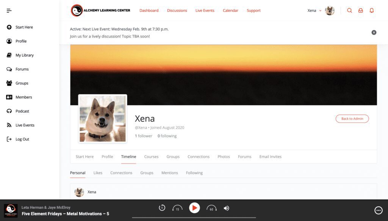Rewind the podcast 15 seconds
The width and height of the screenshot is (388, 221).
[177, 208]
